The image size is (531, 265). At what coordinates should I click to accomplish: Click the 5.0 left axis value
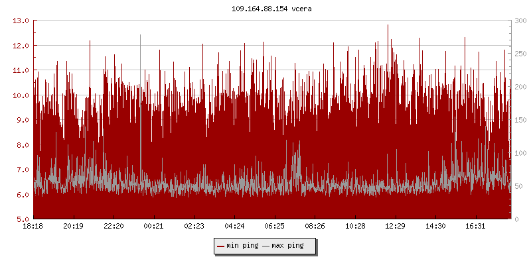(21, 219)
